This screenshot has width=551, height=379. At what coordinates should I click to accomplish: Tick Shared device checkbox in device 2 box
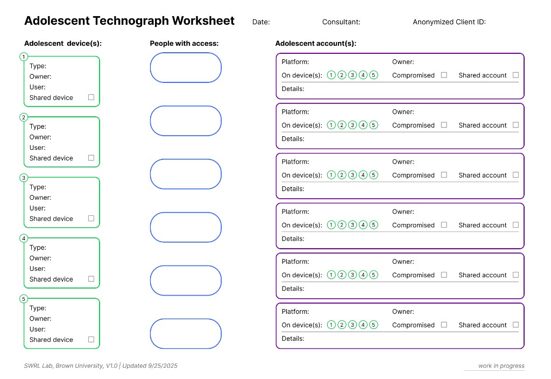click(x=91, y=158)
